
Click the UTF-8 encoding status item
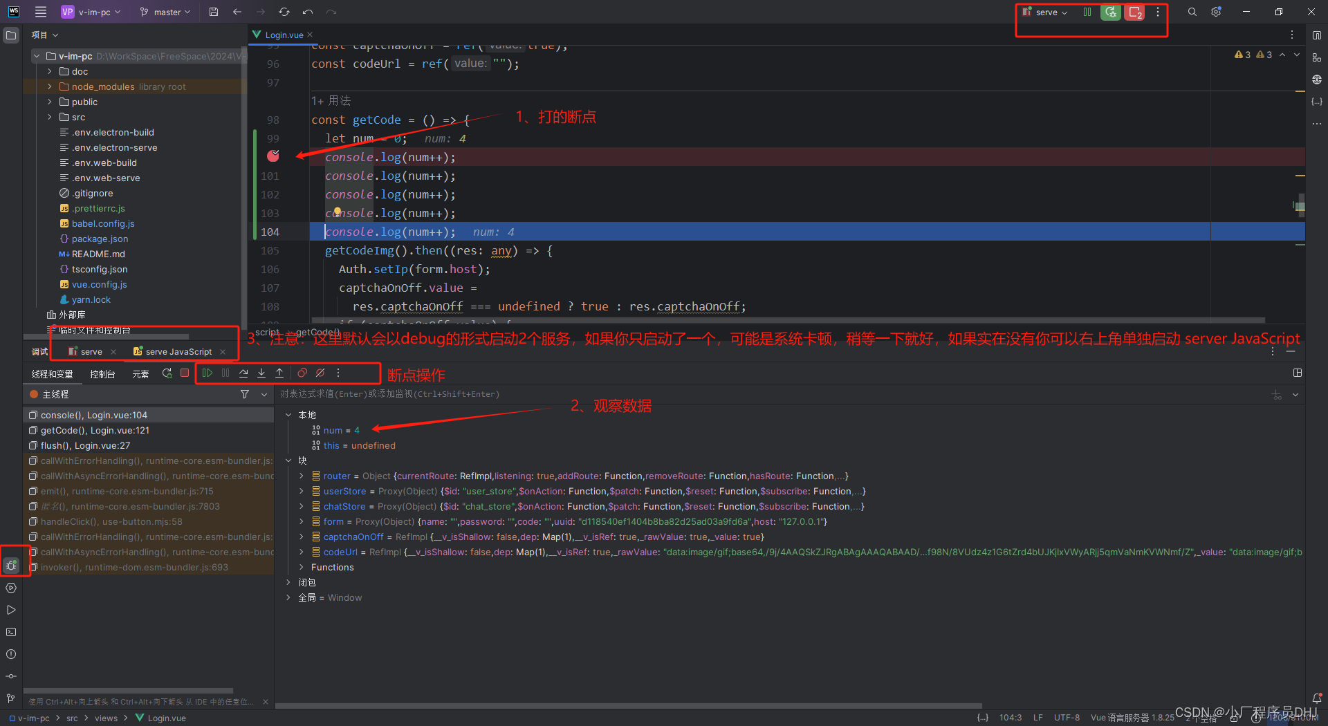tap(1067, 718)
